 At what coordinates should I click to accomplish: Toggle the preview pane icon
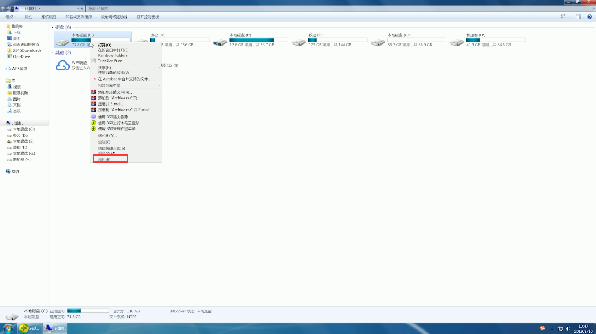578,17
